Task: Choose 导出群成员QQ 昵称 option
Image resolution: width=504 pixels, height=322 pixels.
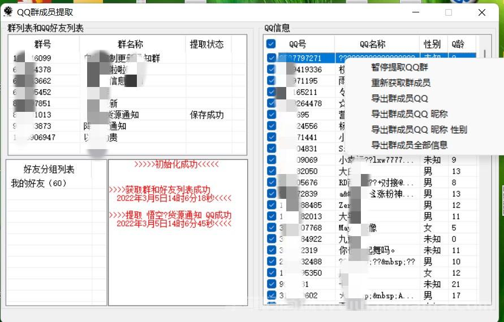Action: (x=410, y=114)
